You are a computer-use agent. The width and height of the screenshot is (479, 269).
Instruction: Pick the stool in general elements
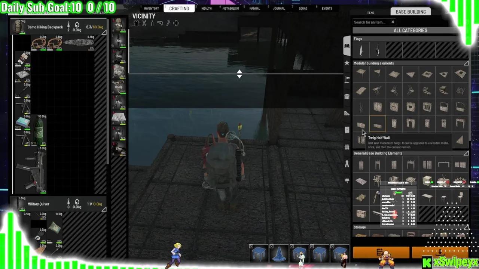point(444,198)
